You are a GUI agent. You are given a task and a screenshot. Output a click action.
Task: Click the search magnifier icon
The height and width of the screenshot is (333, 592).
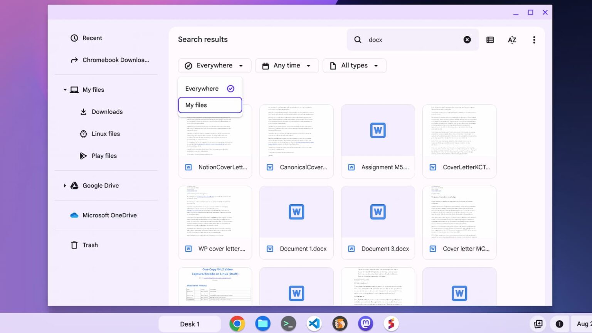pyautogui.click(x=358, y=40)
